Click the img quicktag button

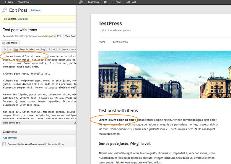coord(43,49)
